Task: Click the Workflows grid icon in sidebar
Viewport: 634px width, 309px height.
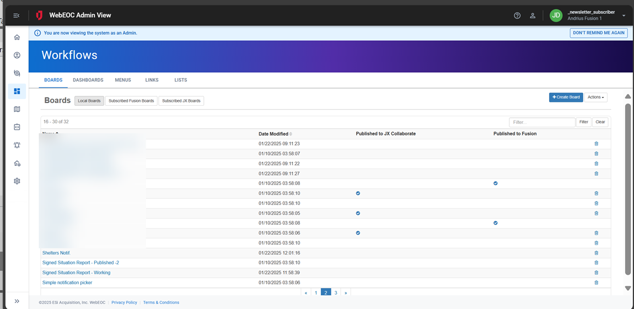Action: pos(17,91)
